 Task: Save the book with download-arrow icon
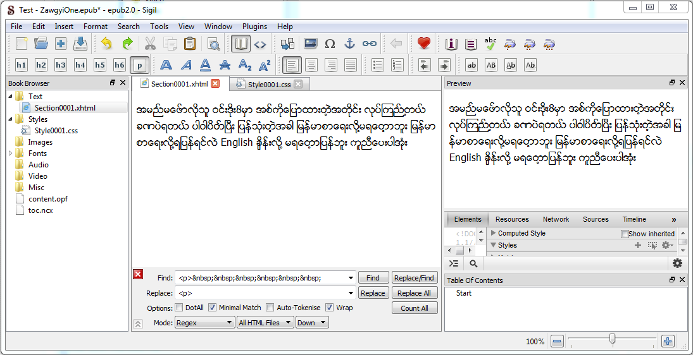[80, 44]
